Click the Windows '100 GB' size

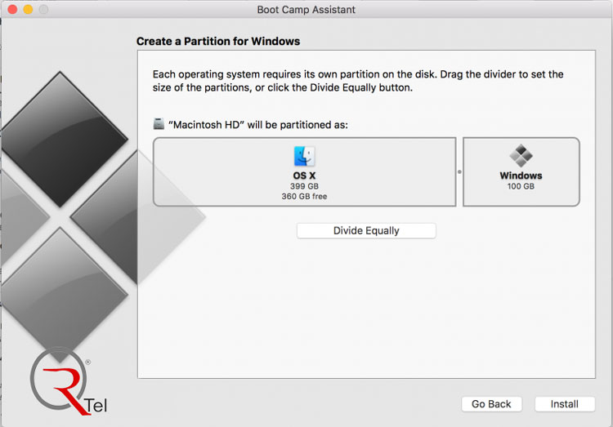coord(521,186)
